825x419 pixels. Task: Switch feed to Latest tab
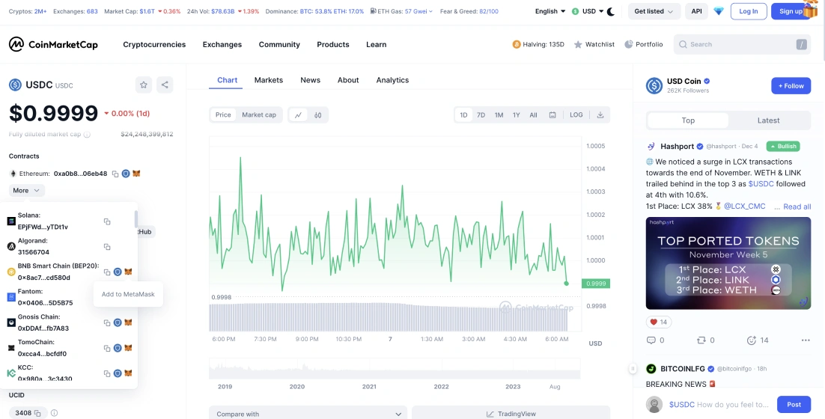(768, 120)
